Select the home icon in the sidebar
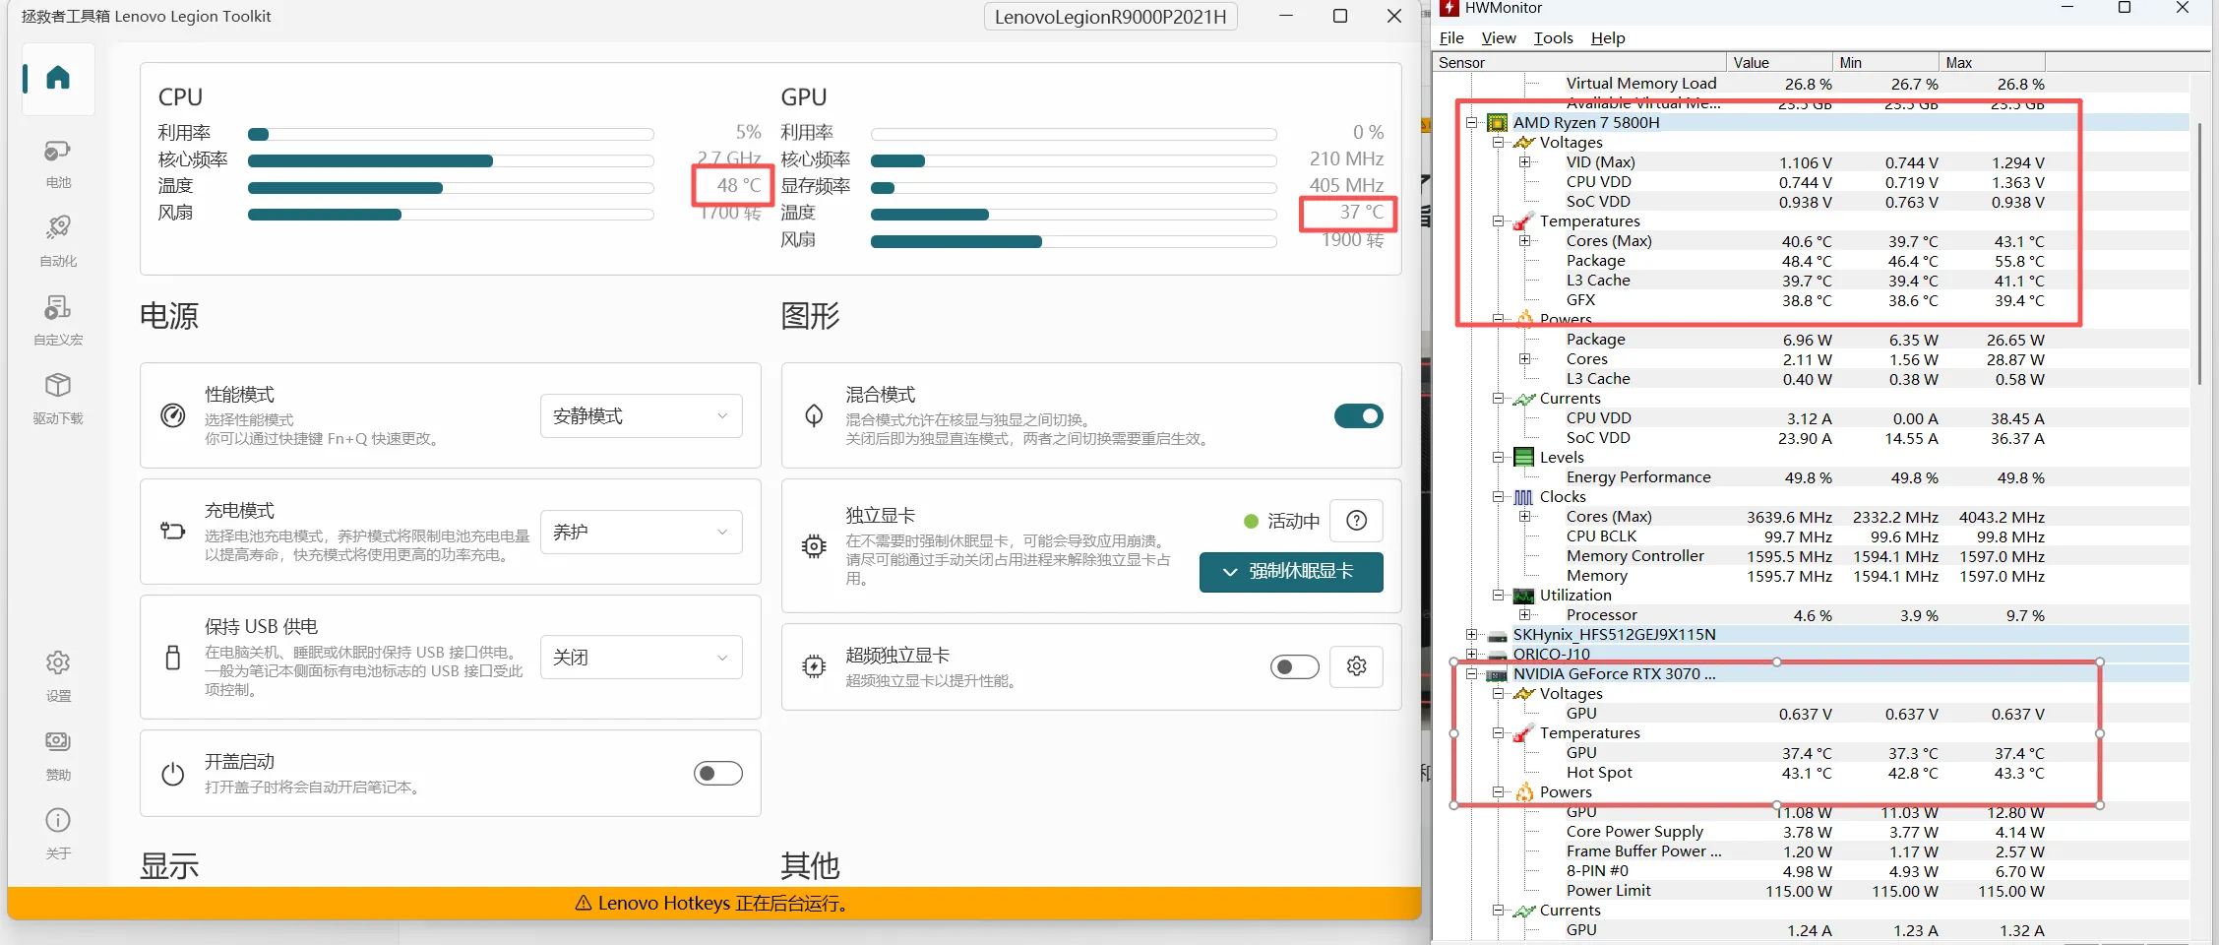 [x=57, y=77]
